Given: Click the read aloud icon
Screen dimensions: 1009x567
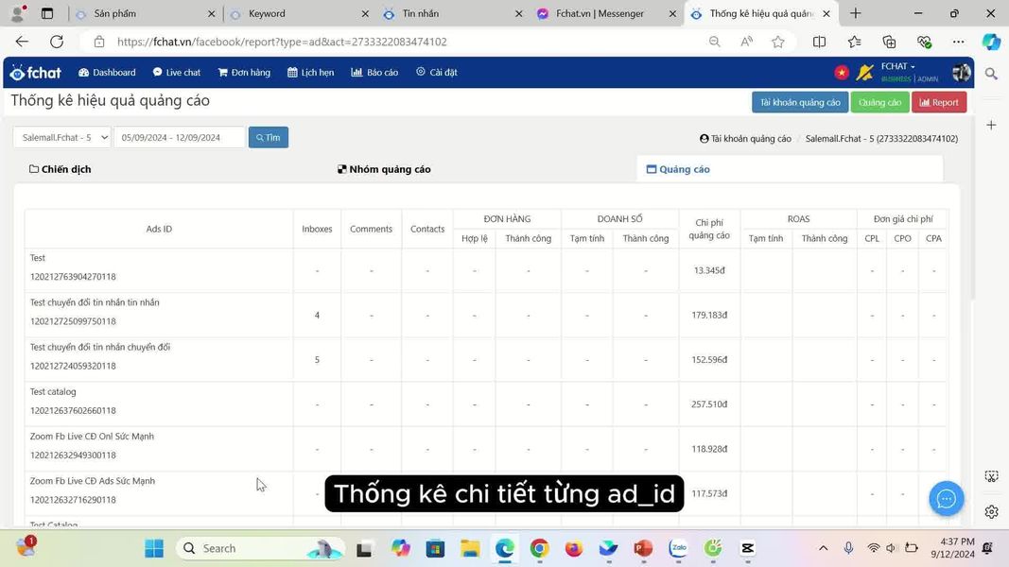Looking at the screenshot, I should [746, 42].
